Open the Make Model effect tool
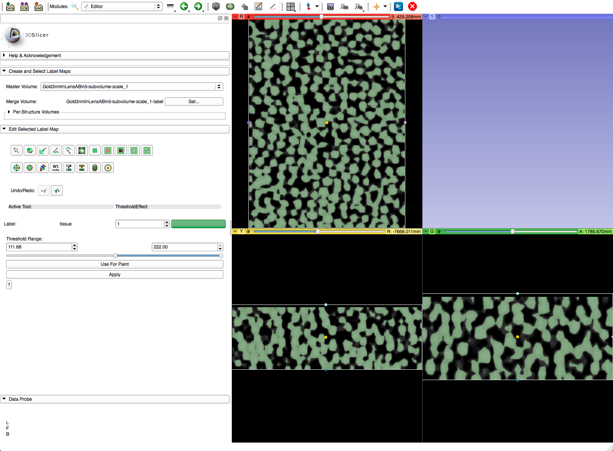The height and width of the screenshot is (451, 613). (95, 168)
